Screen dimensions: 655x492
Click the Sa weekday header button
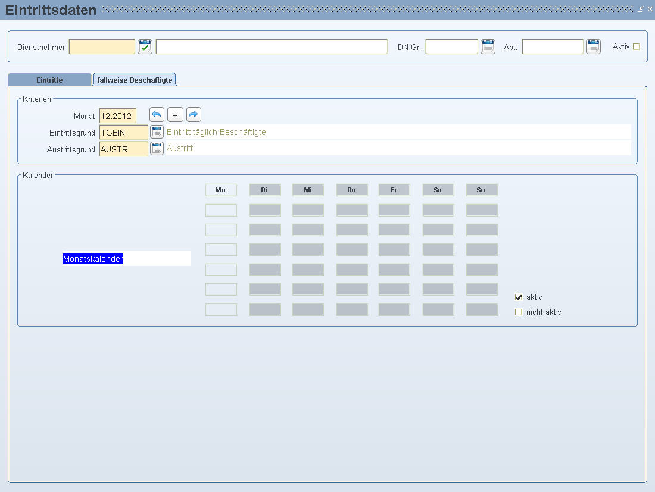[x=438, y=190]
